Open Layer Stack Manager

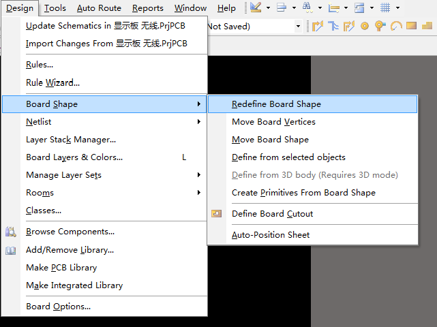point(105,140)
